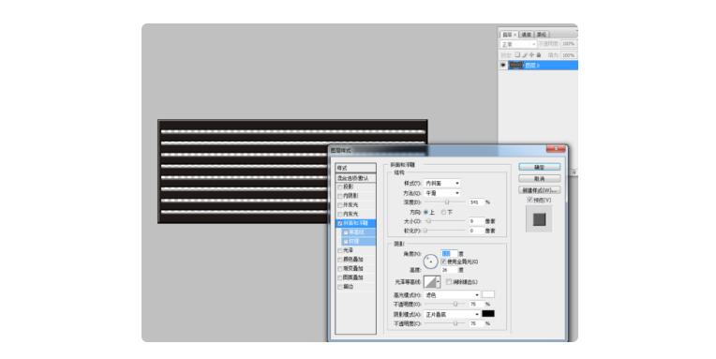Screen dimensions: 716x359
Task: Click the layer 1 name in Layers panel
Action: click(x=532, y=66)
